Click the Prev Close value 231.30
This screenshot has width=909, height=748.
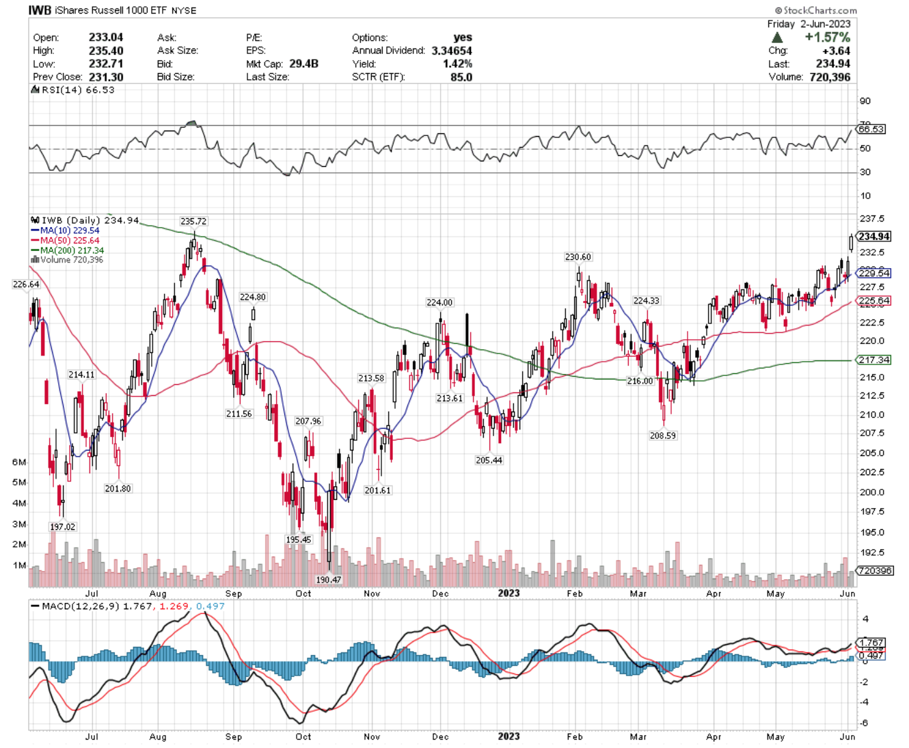click(x=106, y=77)
